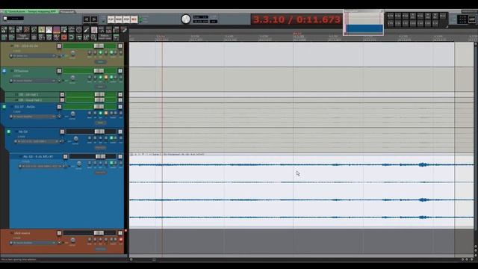Click the rounded button under click source controls
The height and width of the screenshot is (269, 478).
100,249
